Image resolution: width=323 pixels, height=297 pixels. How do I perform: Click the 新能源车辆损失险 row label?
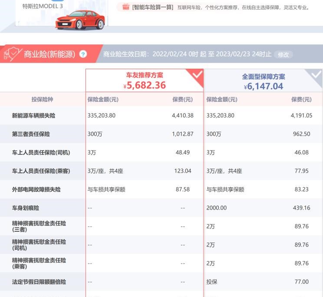(x=33, y=116)
